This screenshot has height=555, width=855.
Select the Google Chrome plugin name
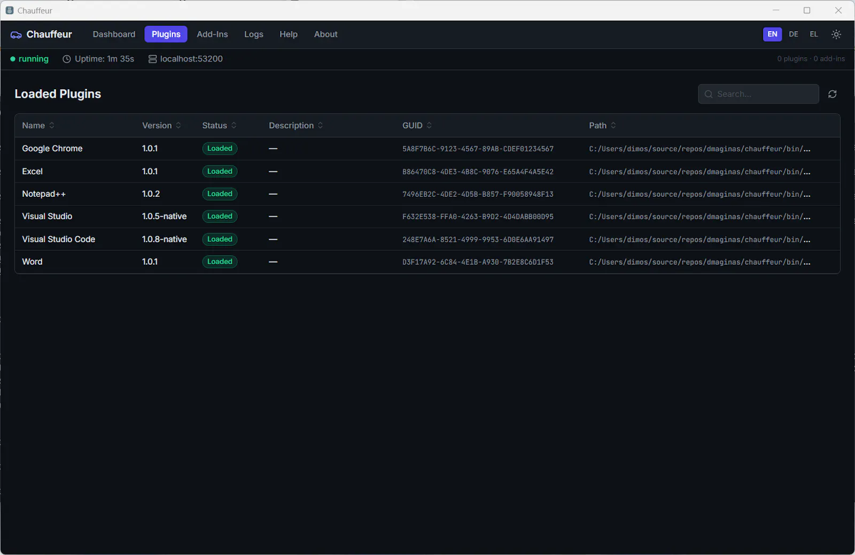pos(52,149)
